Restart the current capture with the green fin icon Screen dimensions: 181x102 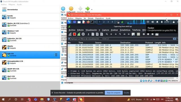pyautogui.click(x=79, y=34)
